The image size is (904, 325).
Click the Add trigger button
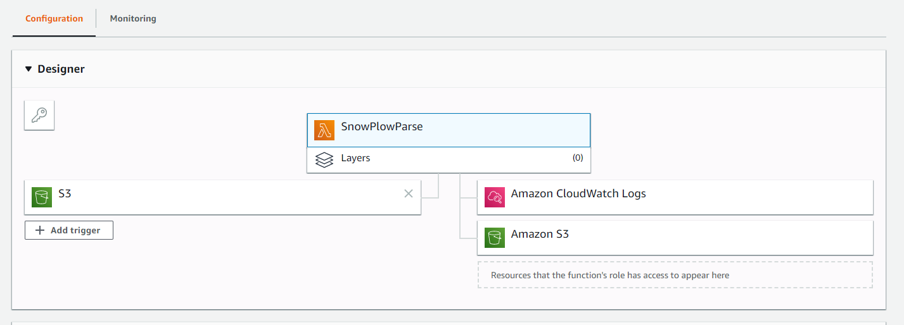click(69, 230)
